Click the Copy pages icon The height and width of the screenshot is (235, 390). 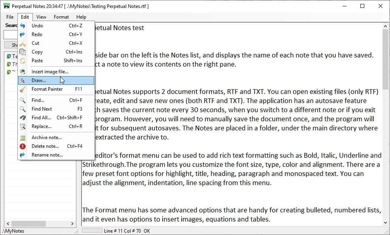click(23, 52)
